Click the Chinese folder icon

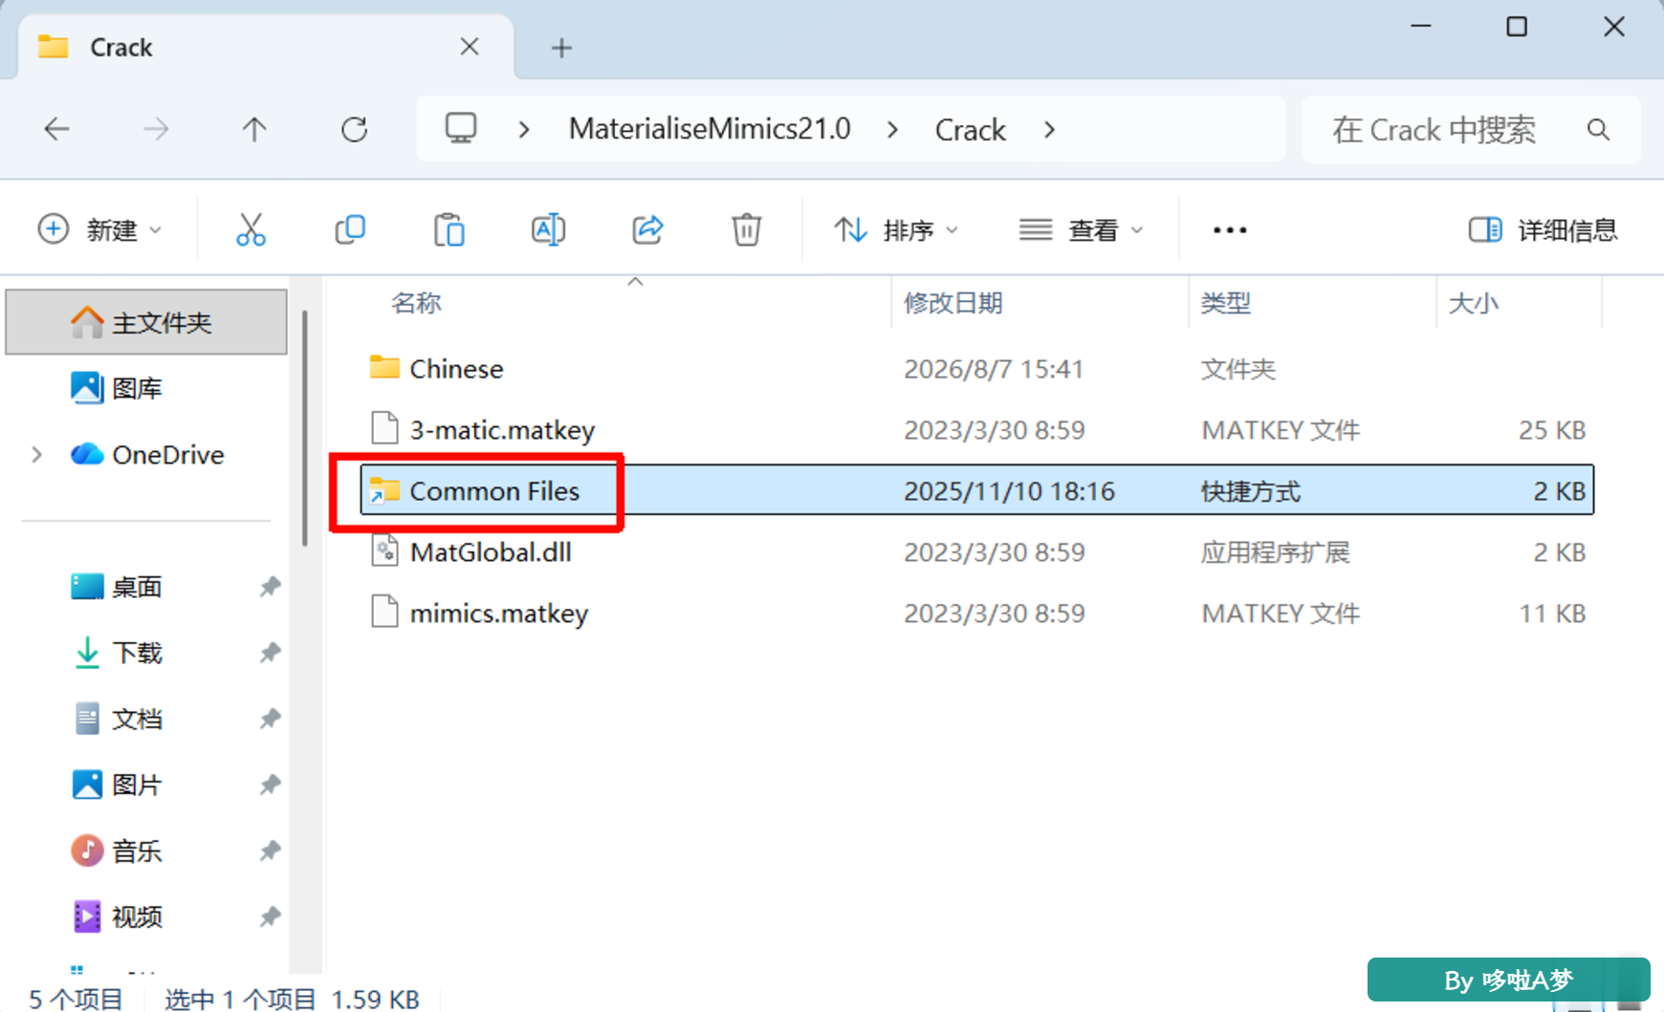pyautogui.click(x=384, y=368)
